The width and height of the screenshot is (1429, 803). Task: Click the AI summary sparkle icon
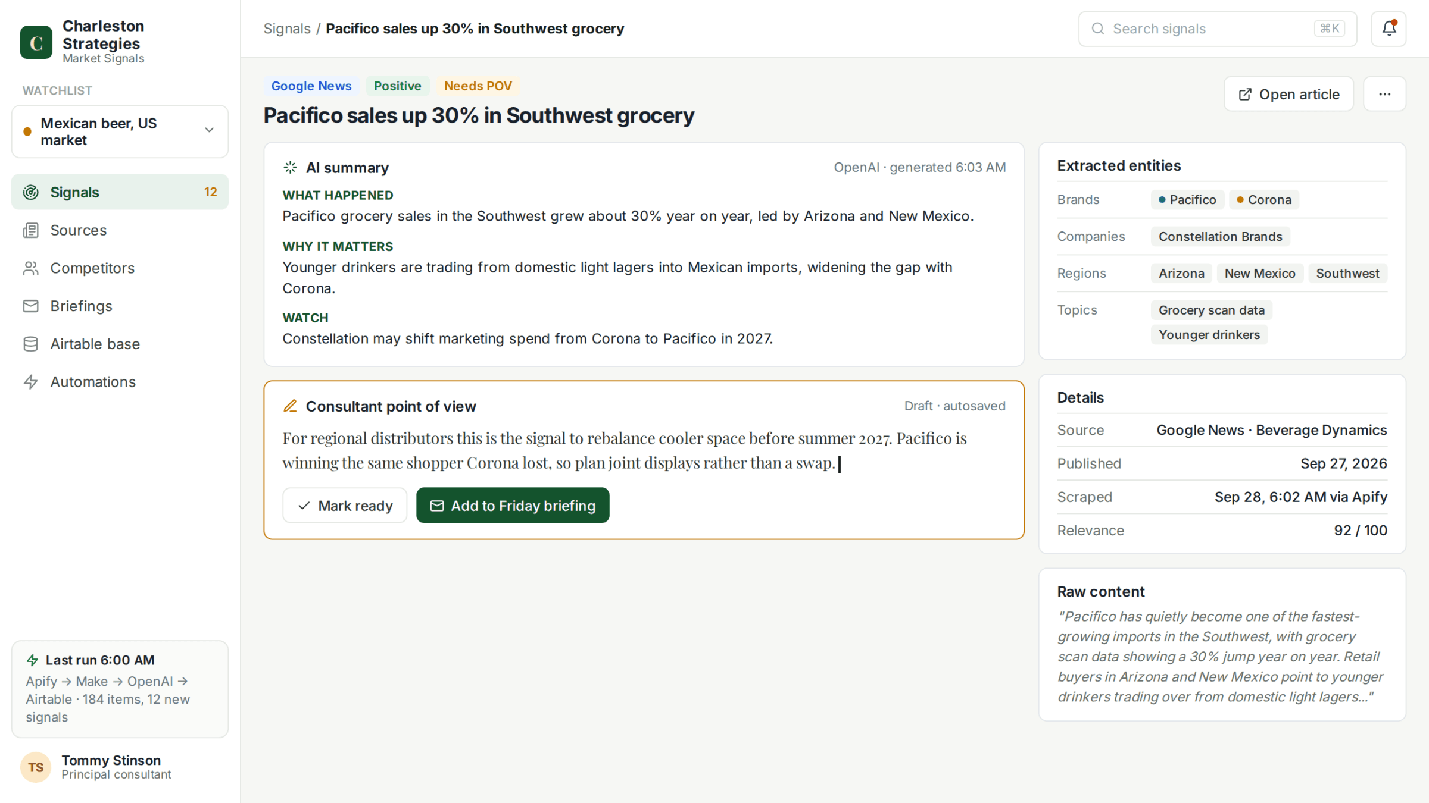coord(290,168)
